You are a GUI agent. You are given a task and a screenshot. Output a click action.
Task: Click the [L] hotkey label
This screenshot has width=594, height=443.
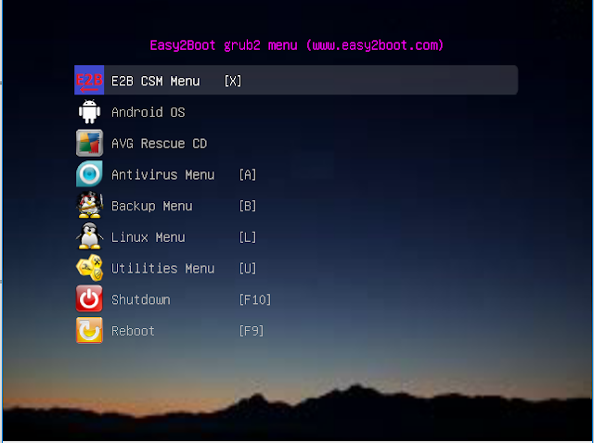tap(248, 237)
